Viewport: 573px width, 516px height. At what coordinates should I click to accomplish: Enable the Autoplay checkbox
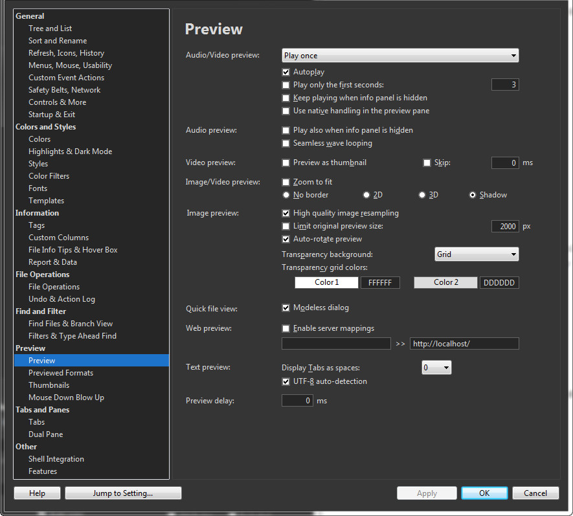286,72
